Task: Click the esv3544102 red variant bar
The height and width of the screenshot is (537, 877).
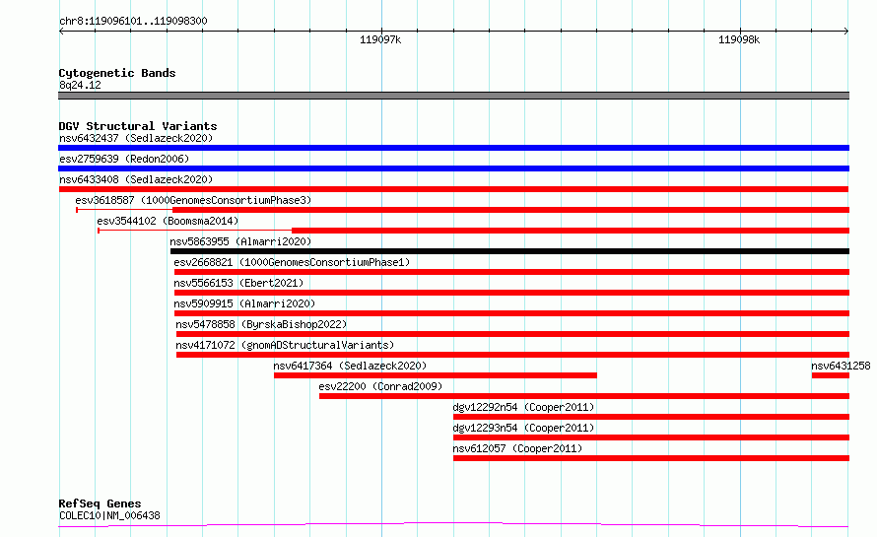Action: (x=571, y=231)
